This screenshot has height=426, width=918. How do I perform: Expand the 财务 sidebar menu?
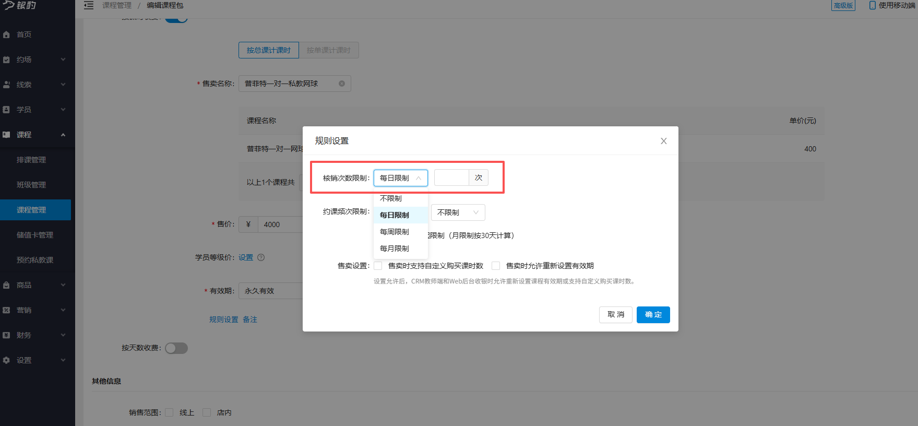click(x=63, y=335)
